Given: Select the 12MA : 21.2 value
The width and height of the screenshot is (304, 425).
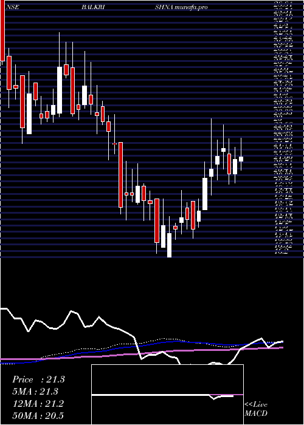Looking at the screenshot, I should point(38,404).
